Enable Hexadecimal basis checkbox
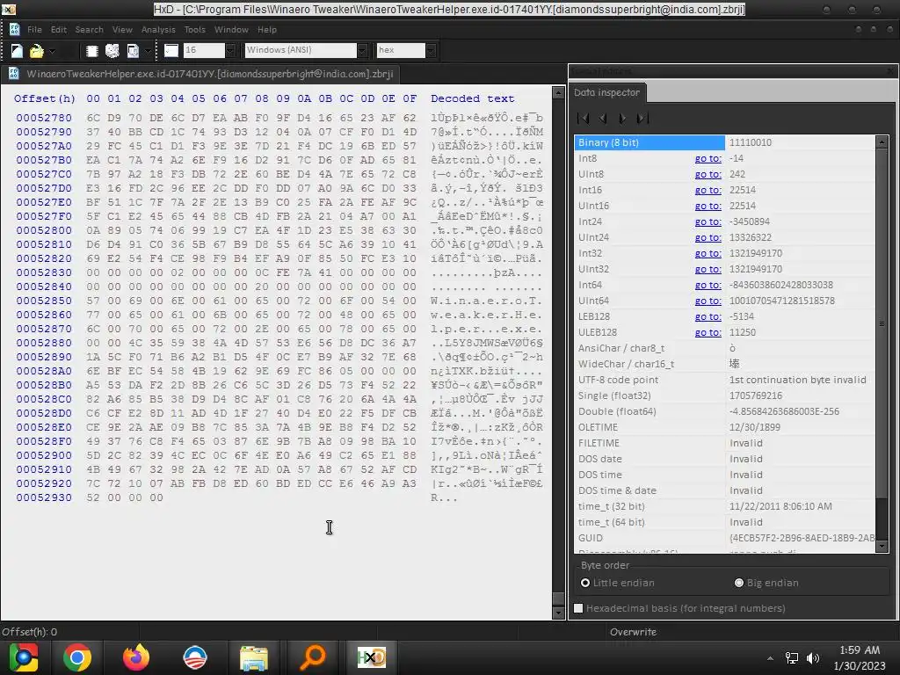 [x=578, y=608]
